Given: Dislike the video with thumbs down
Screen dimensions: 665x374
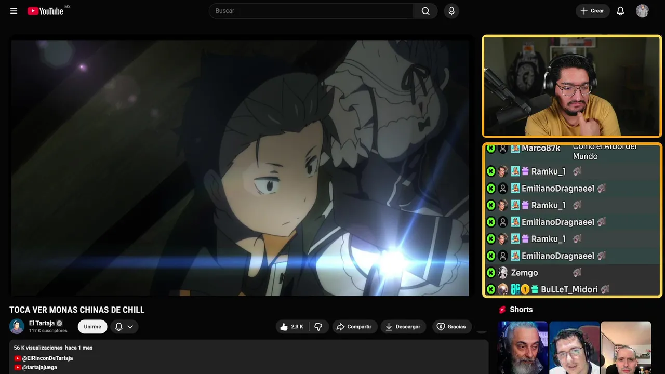Looking at the screenshot, I should 318,327.
